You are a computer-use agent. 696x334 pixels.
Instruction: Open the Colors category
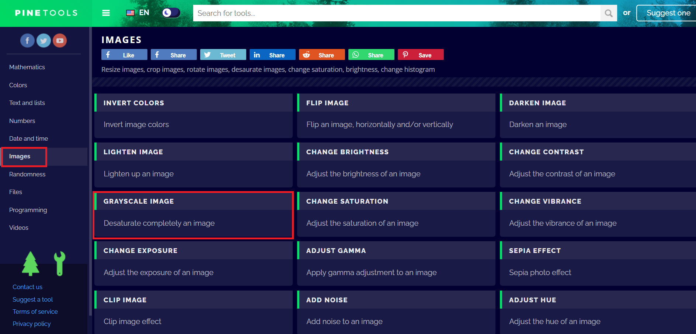pos(18,85)
